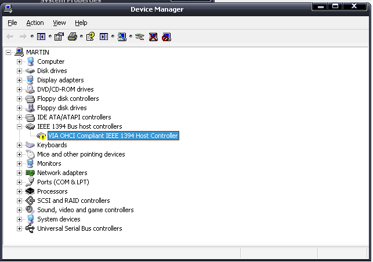Click the Update Driver toolbar icon
The height and width of the screenshot is (262, 373).
click(140, 37)
